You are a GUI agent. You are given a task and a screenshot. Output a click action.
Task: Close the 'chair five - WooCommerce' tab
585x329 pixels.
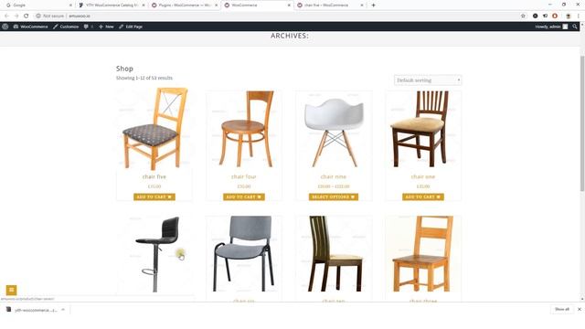pyautogui.click(x=362, y=5)
